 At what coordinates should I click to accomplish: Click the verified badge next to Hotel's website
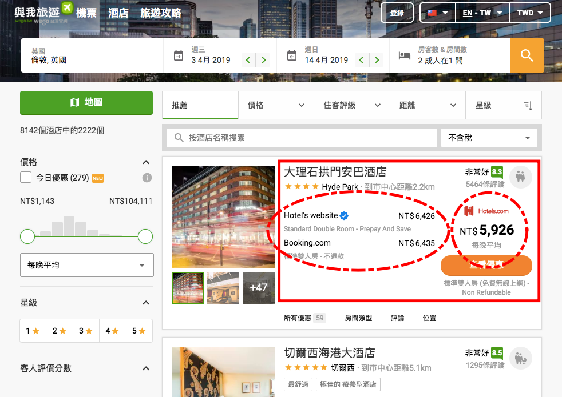344,216
